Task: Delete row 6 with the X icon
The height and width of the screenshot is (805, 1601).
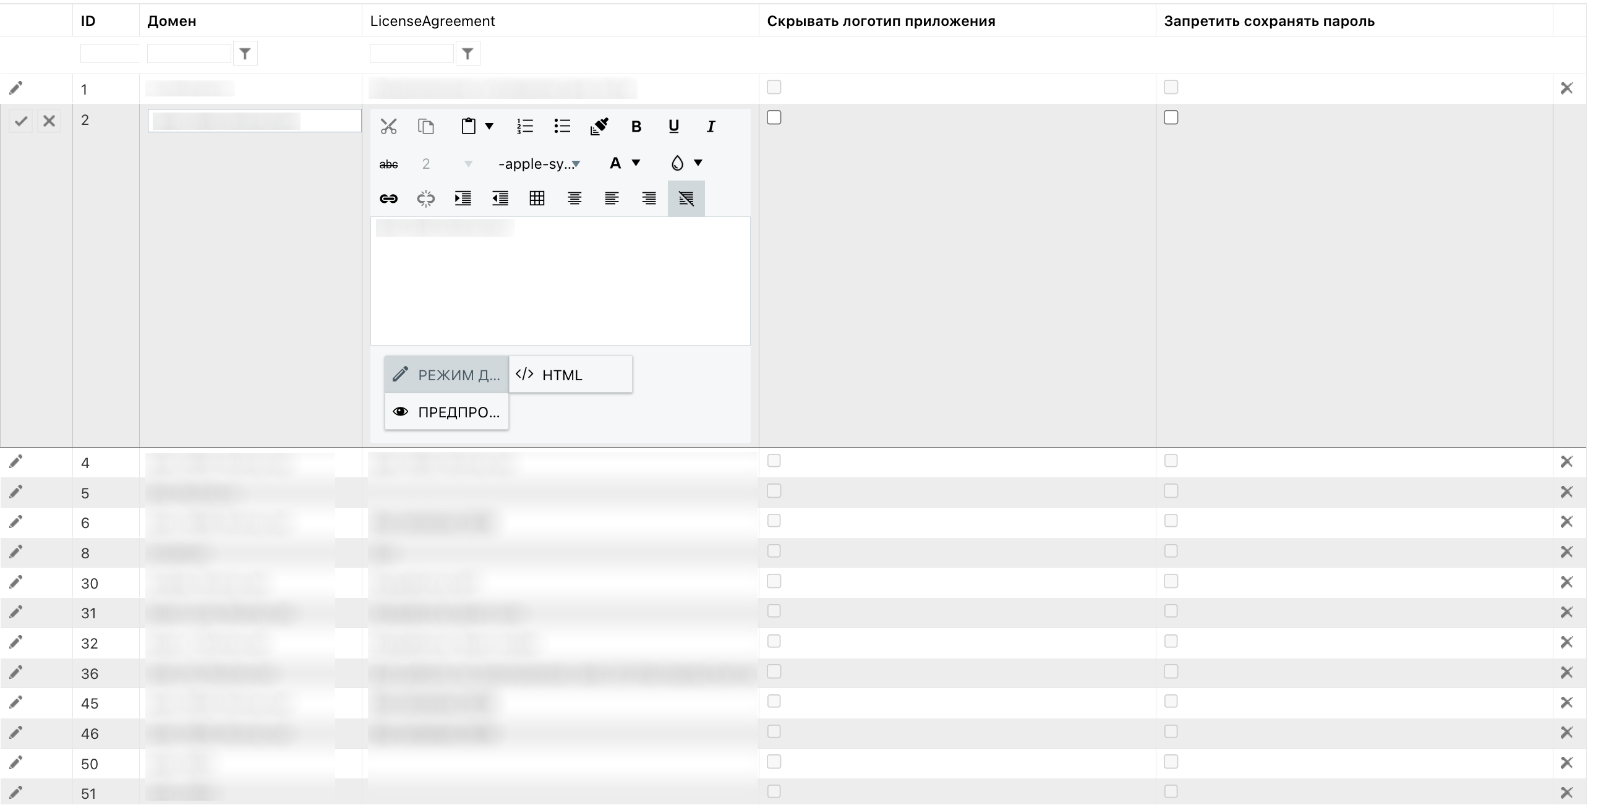Action: coord(1568,522)
